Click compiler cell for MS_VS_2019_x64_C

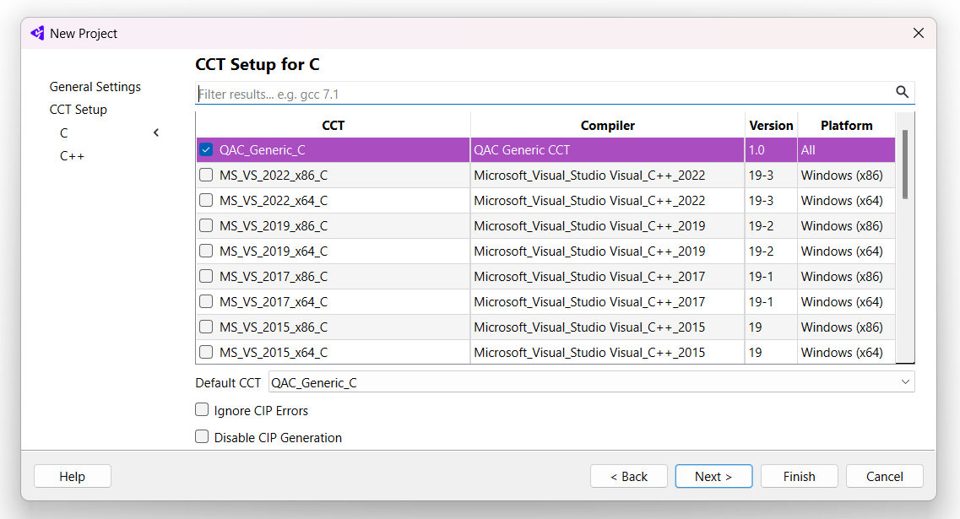click(607, 251)
